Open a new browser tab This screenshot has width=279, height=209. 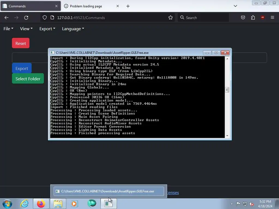coord(128,6)
